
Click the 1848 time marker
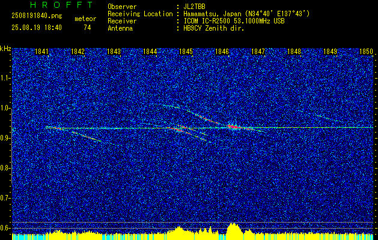pyautogui.click(x=294, y=52)
